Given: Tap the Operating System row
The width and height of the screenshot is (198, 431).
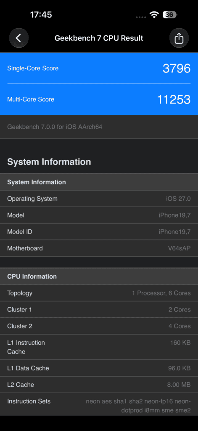Looking at the screenshot, I should 99,199.
